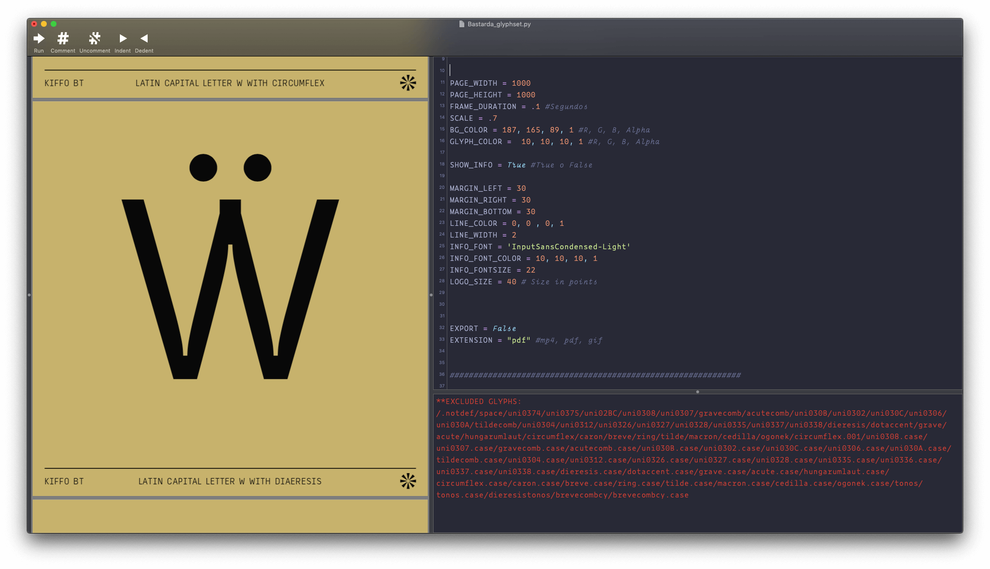
Task: Click the GLYPH_COLOR code line
Action: 554,142
